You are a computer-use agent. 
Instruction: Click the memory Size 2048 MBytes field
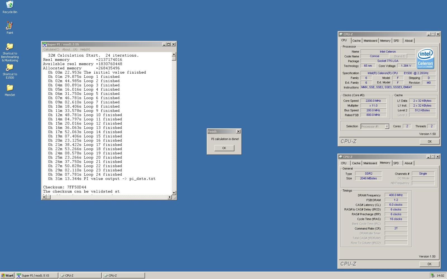click(368, 178)
